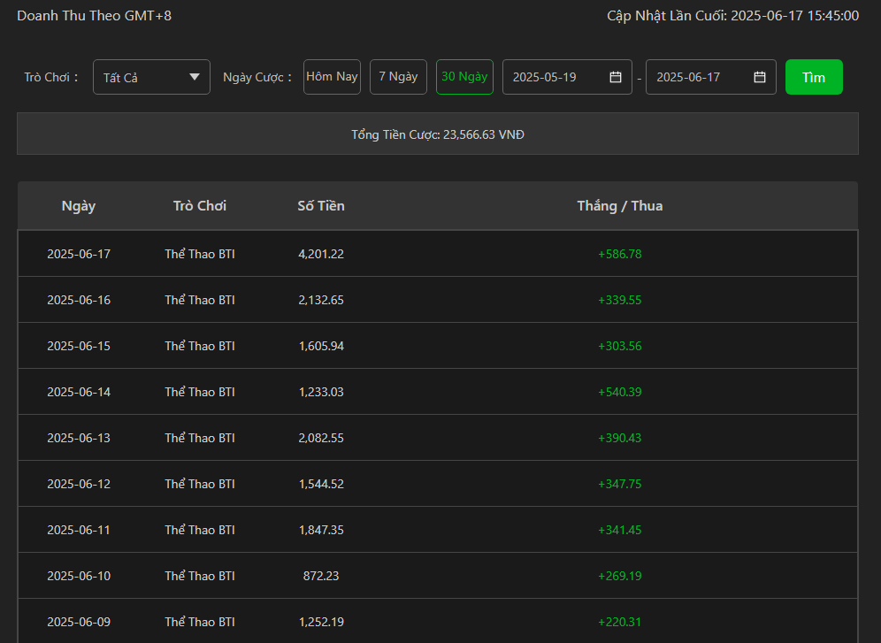This screenshot has height=643, width=881.
Task: Click amount 4,201.22
Action: click(x=321, y=254)
